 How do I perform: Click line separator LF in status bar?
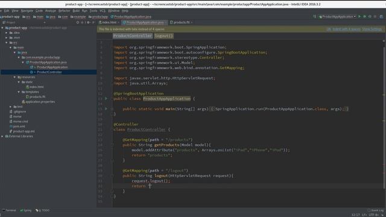364,215
